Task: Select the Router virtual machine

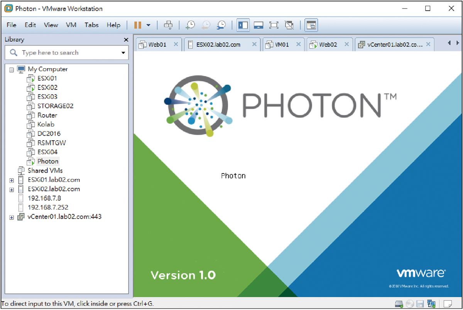Action: 47,115
